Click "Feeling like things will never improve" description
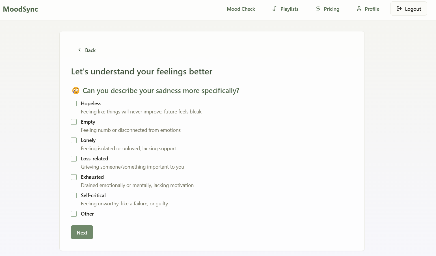The image size is (436, 256). pyautogui.click(x=141, y=112)
